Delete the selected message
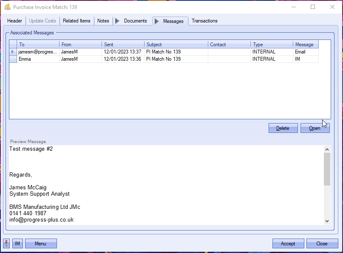The height and width of the screenshot is (253, 343). pos(283,128)
